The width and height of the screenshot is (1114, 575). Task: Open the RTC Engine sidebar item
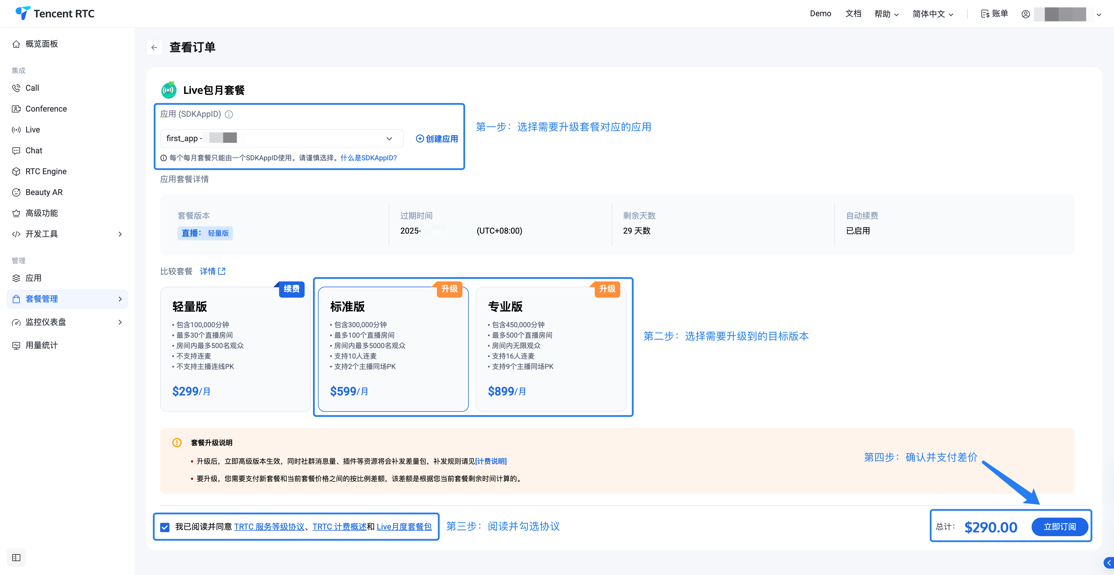[x=46, y=172]
